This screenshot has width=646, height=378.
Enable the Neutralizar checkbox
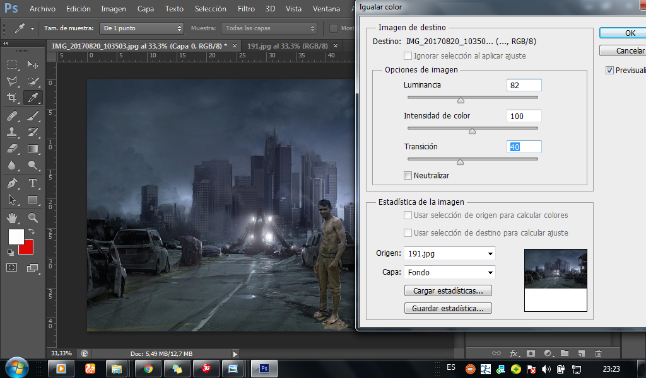tap(408, 175)
